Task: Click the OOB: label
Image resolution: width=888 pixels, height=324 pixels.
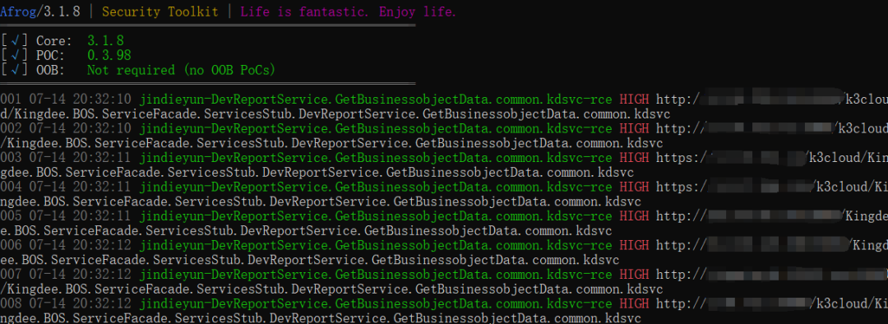Action: [50, 70]
